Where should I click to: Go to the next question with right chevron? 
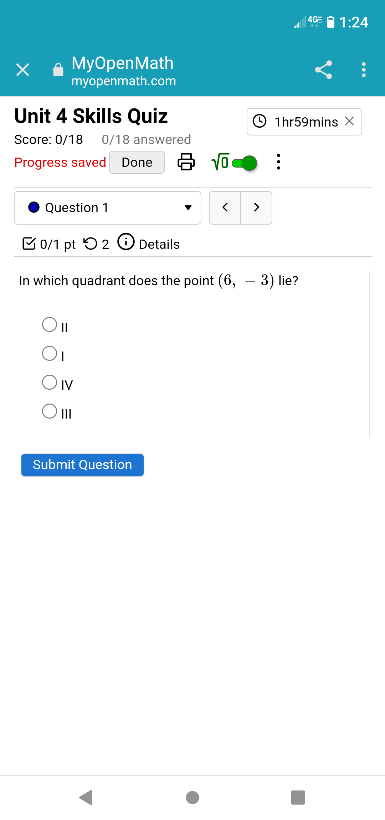point(256,208)
